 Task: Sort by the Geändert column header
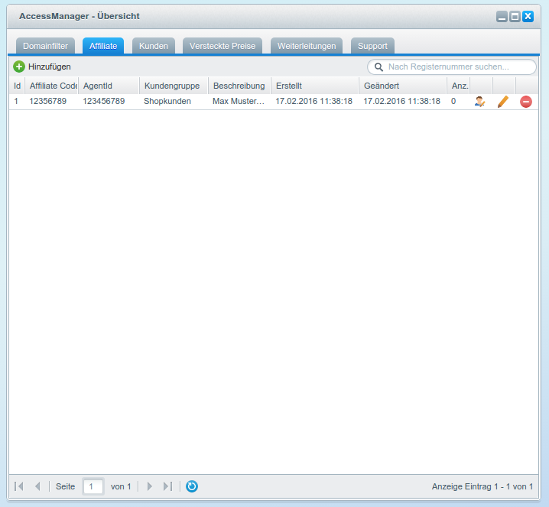[x=401, y=86]
